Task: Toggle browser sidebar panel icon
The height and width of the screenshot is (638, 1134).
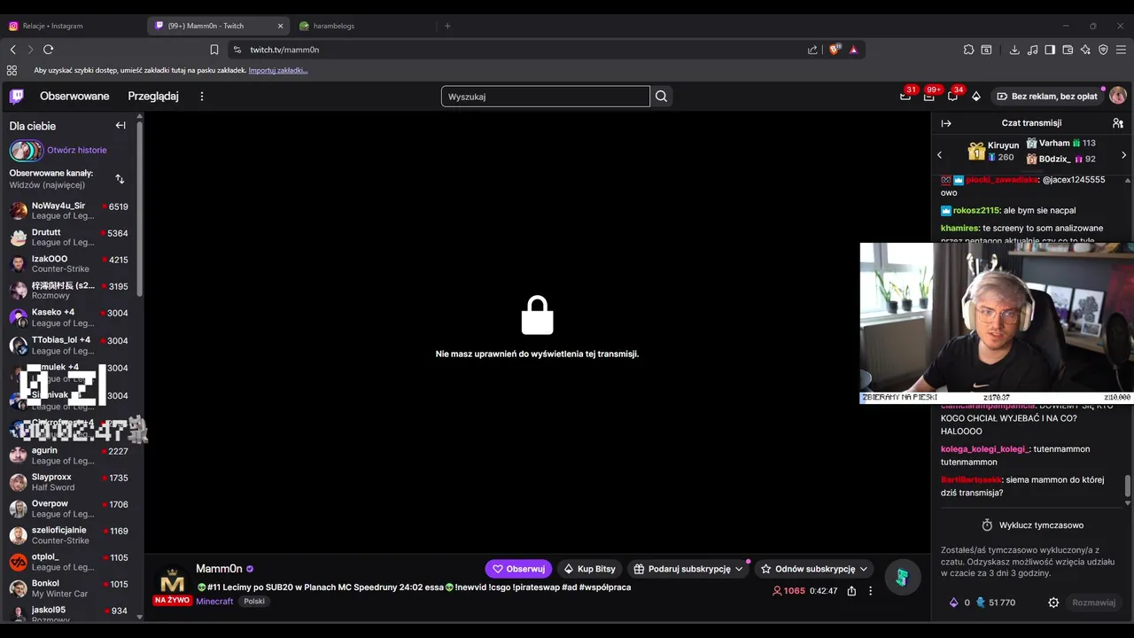Action: tap(1050, 50)
